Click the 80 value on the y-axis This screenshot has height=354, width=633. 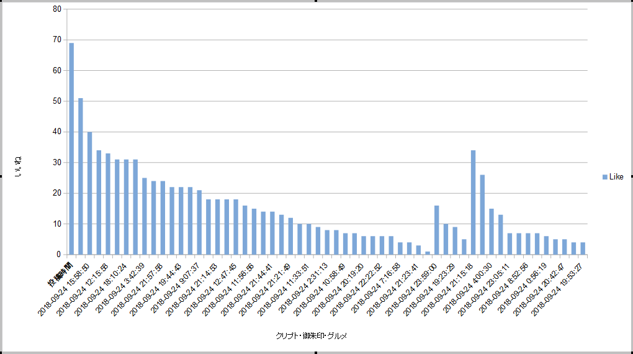pyautogui.click(x=57, y=9)
